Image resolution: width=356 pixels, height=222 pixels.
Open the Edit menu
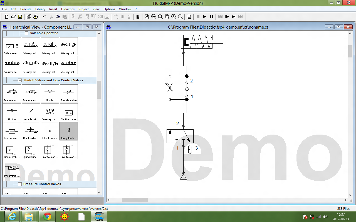click(x=14, y=9)
